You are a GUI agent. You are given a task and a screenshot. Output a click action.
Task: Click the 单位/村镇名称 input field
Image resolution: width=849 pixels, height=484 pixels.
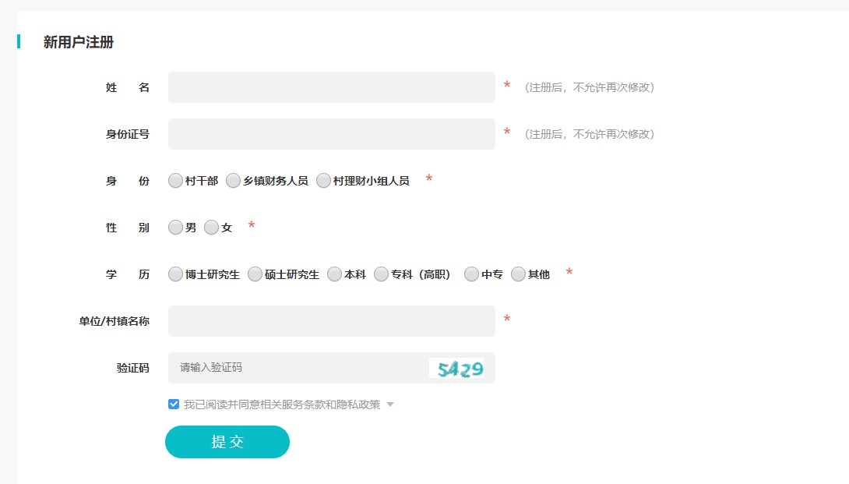point(331,321)
